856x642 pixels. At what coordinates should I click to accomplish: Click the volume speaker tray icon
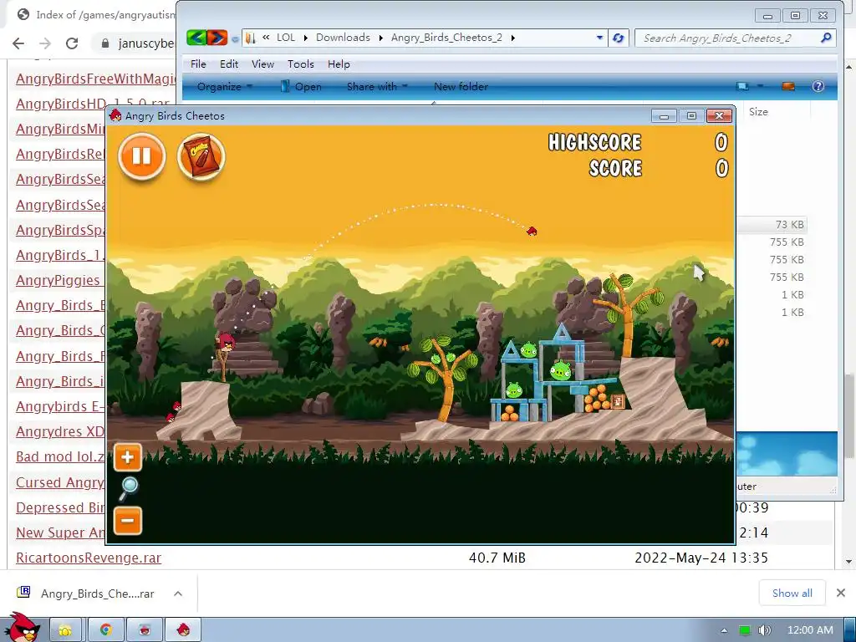pyautogui.click(x=764, y=630)
